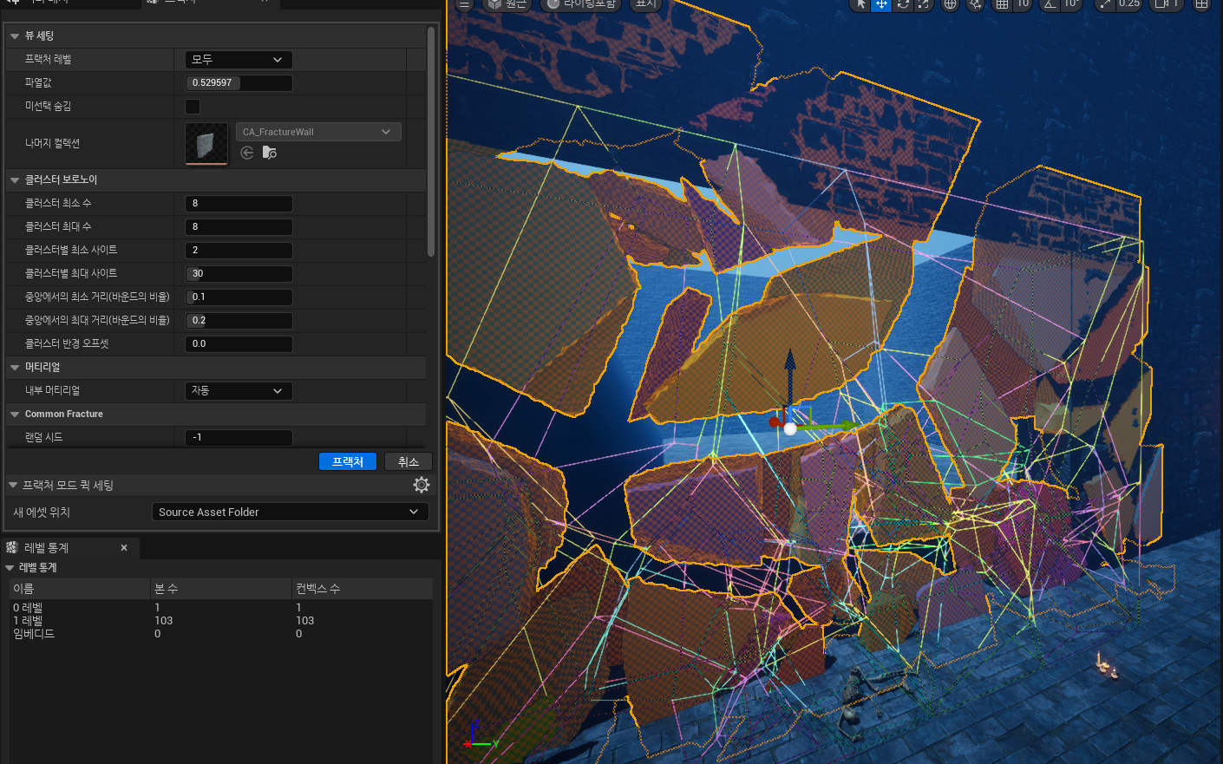Open camera speed setting
1223x764 pixels.
pos(1167,4)
